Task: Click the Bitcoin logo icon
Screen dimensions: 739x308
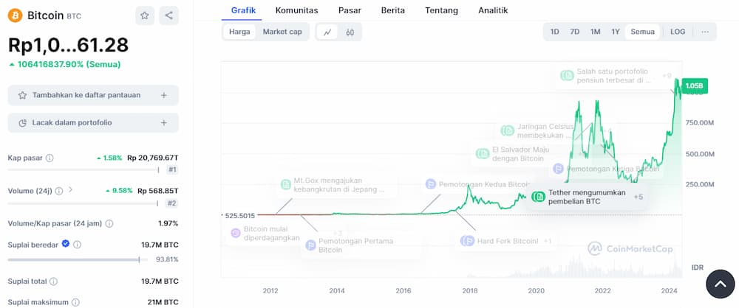Action: (x=15, y=15)
